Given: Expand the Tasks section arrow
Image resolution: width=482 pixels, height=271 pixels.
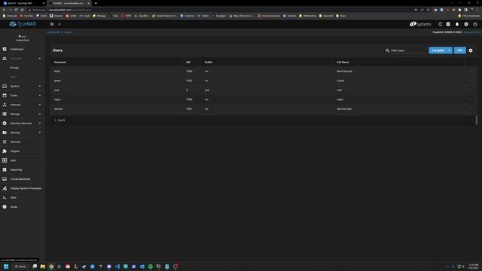Looking at the screenshot, I should [40, 96].
